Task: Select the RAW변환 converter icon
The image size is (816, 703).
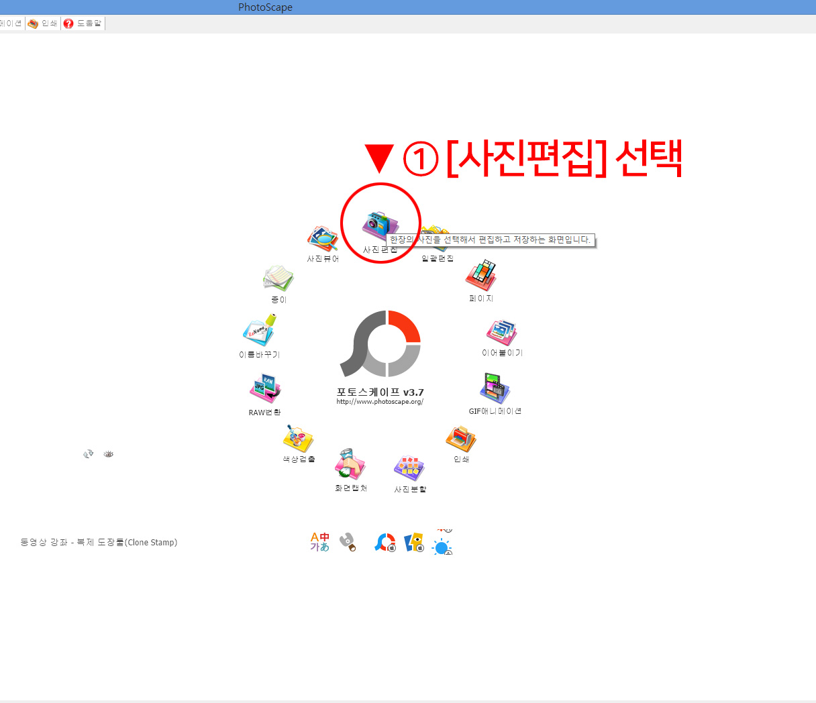Action: coord(264,389)
